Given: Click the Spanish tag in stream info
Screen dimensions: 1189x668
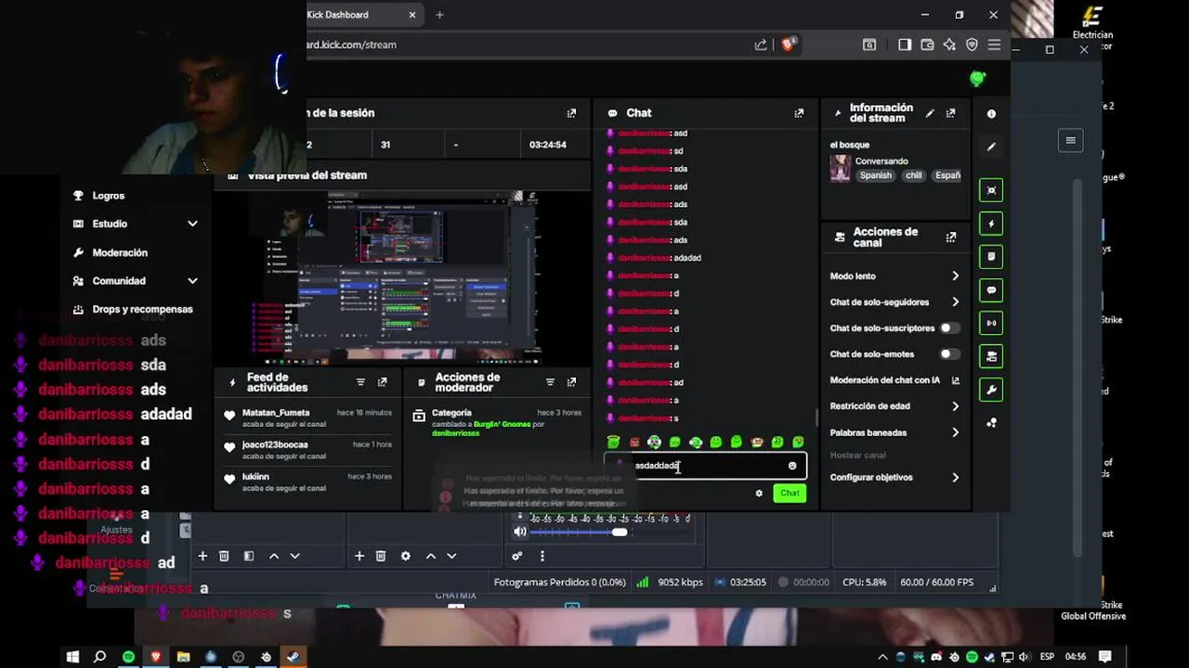Looking at the screenshot, I should click(875, 175).
